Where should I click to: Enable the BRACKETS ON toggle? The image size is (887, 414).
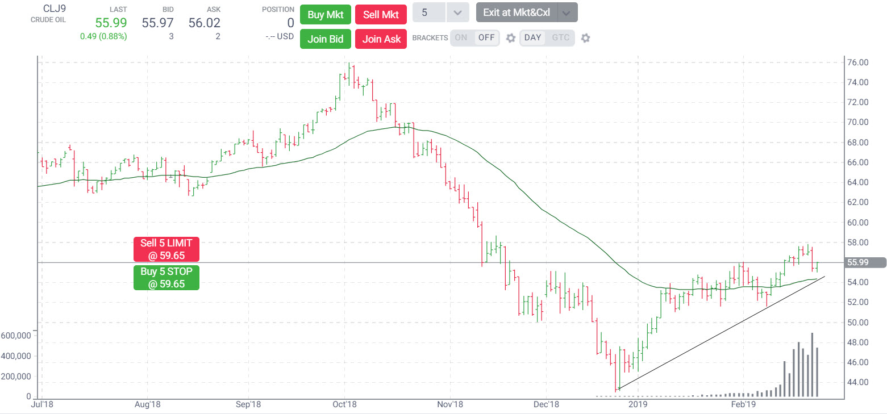point(461,37)
